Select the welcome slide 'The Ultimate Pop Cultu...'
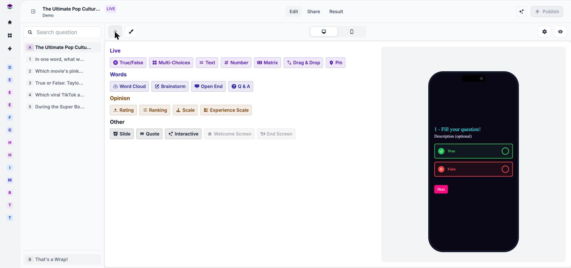The width and height of the screenshot is (571, 268). click(62, 47)
